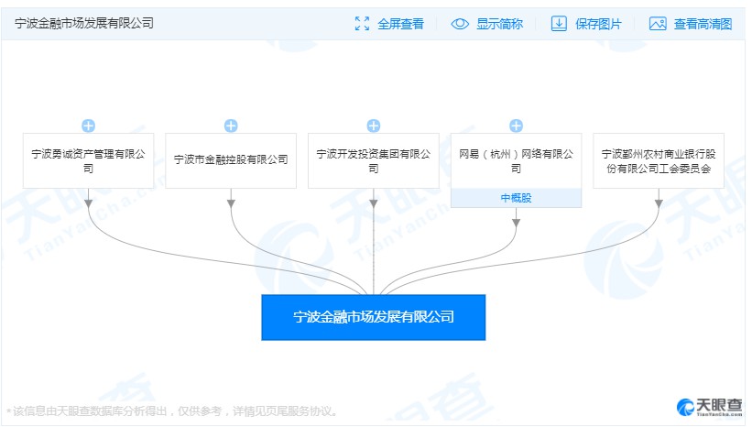Click the HD picture icon
This screenshot has width=752, height=427.
coord(658,24)
